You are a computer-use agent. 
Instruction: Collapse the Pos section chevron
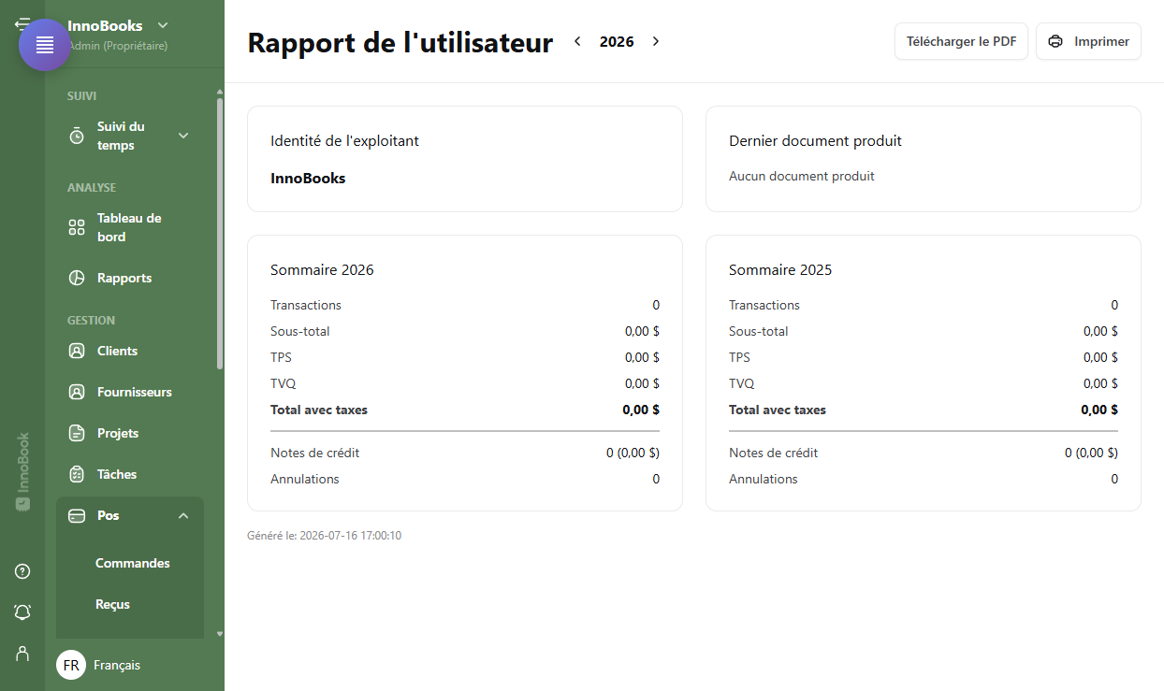[183, 515]
